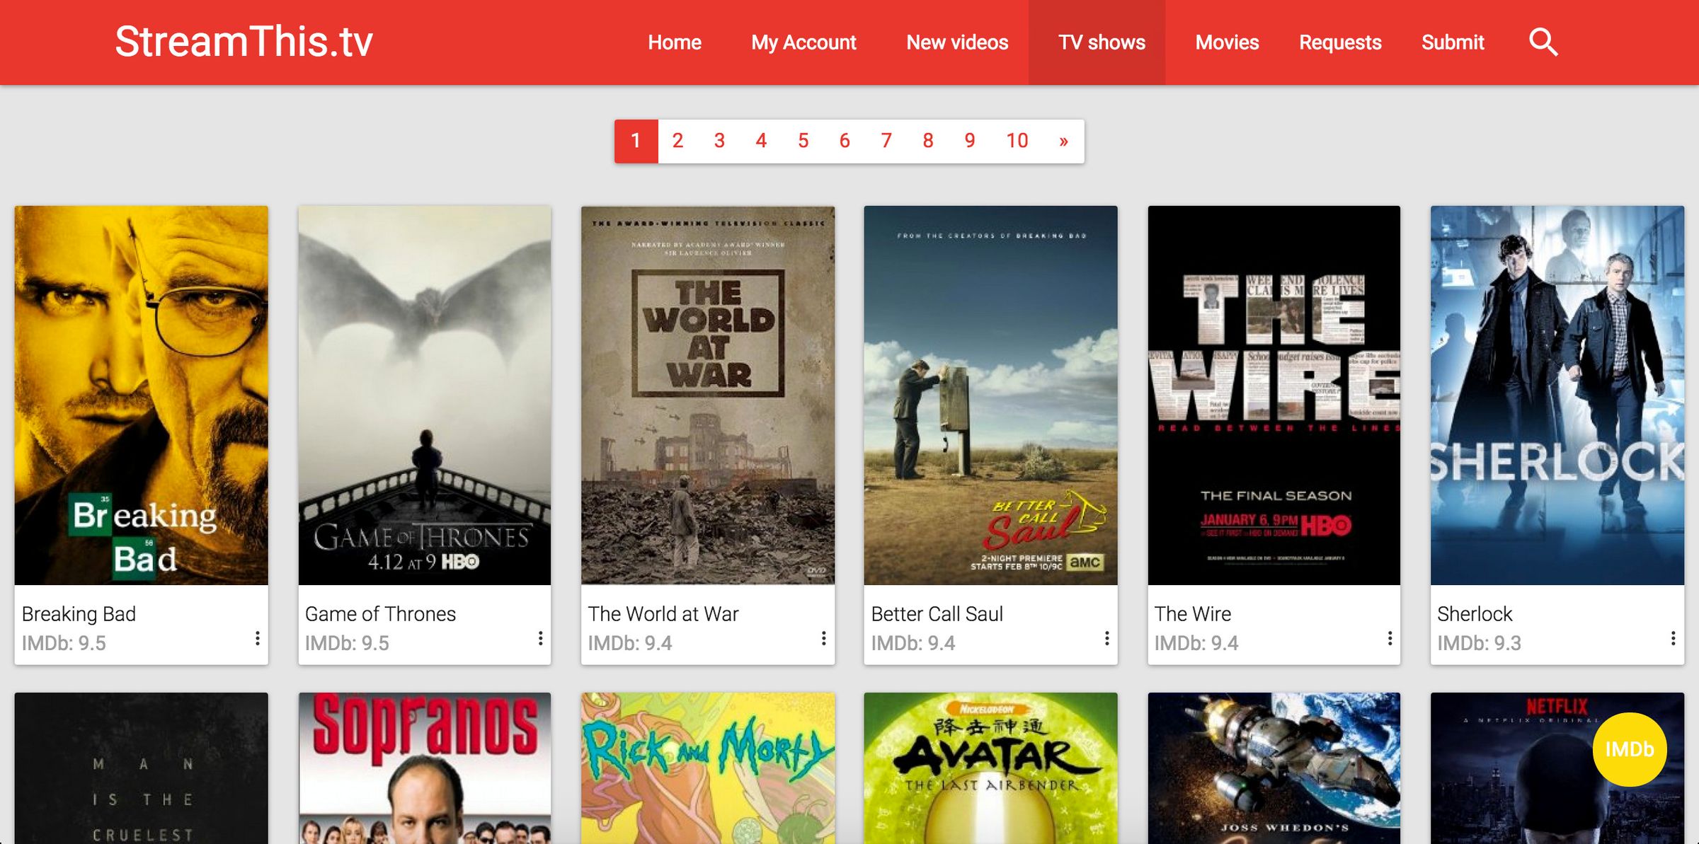
Task: Click The Wire title text
Action: [1193, 614]
